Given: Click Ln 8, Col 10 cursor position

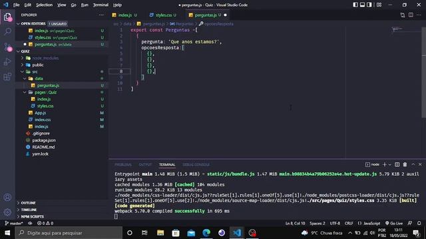Looking at the screenshot, I should coord(295,223).
